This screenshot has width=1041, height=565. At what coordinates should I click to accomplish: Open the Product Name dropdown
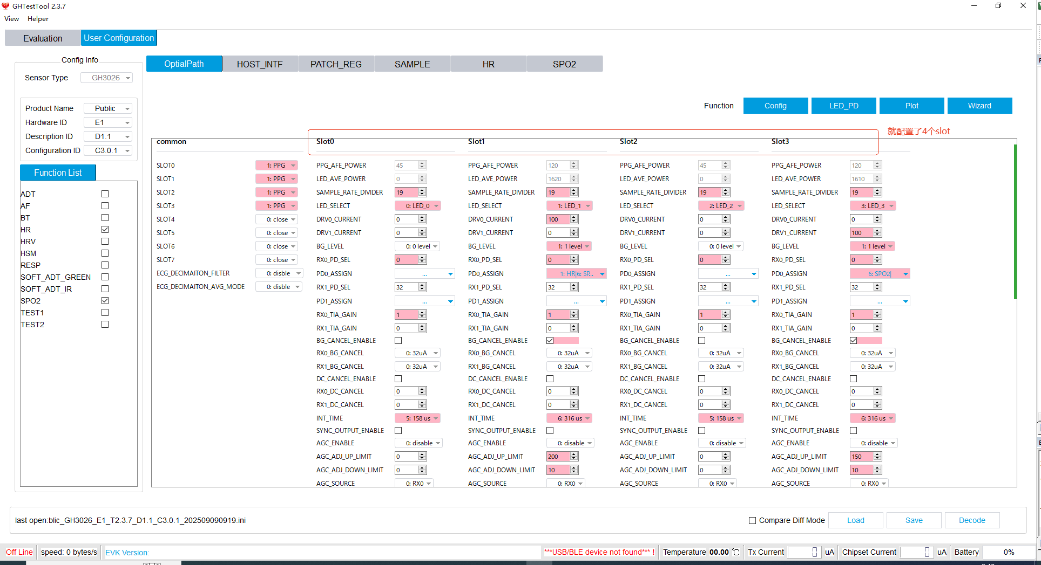coord(108,108)
